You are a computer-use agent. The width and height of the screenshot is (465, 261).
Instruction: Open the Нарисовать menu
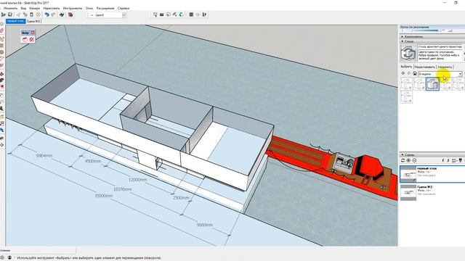point(52,8)
